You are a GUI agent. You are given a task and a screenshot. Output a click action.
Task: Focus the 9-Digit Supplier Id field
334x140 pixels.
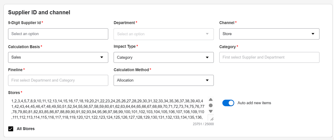point(58,34)
